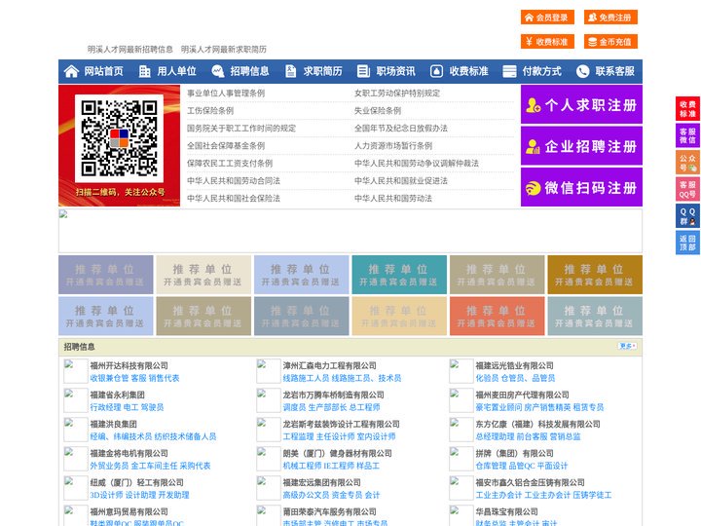Click logo thumbnail beside 福州开达科技有限公司

(x=75, y=371)
